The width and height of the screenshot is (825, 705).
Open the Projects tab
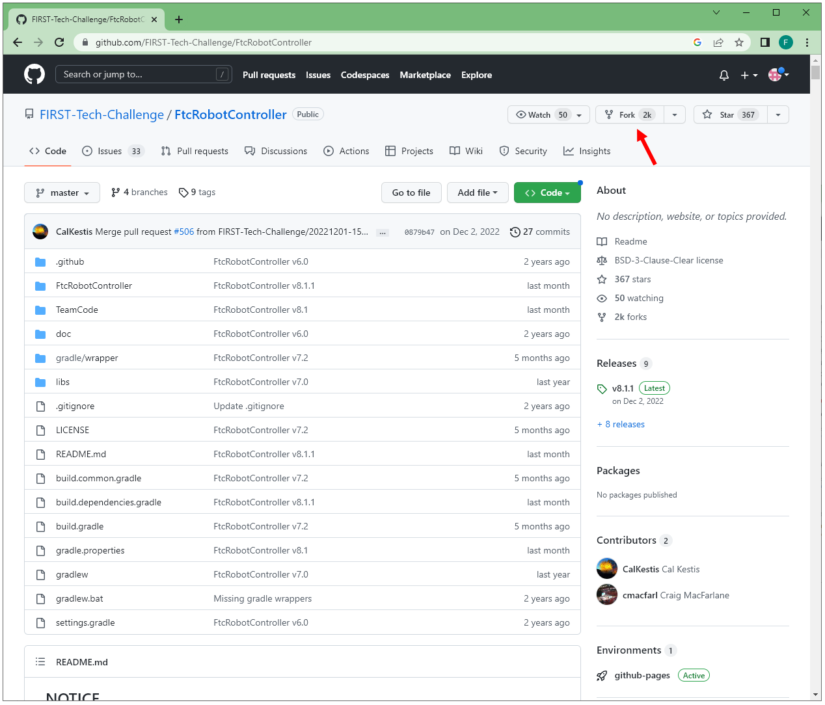click(409, 151)
